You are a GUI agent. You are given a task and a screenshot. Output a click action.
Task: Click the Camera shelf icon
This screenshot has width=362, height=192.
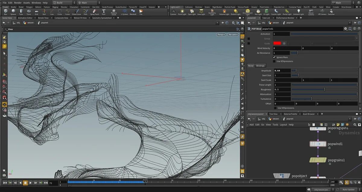[x=173, y=12]
